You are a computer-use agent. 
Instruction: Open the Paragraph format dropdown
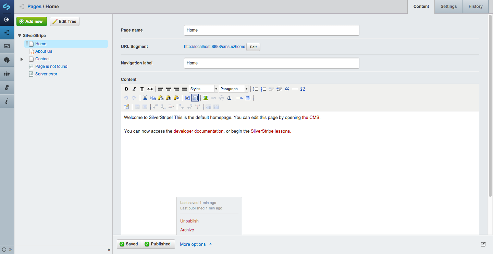point(234,89)
